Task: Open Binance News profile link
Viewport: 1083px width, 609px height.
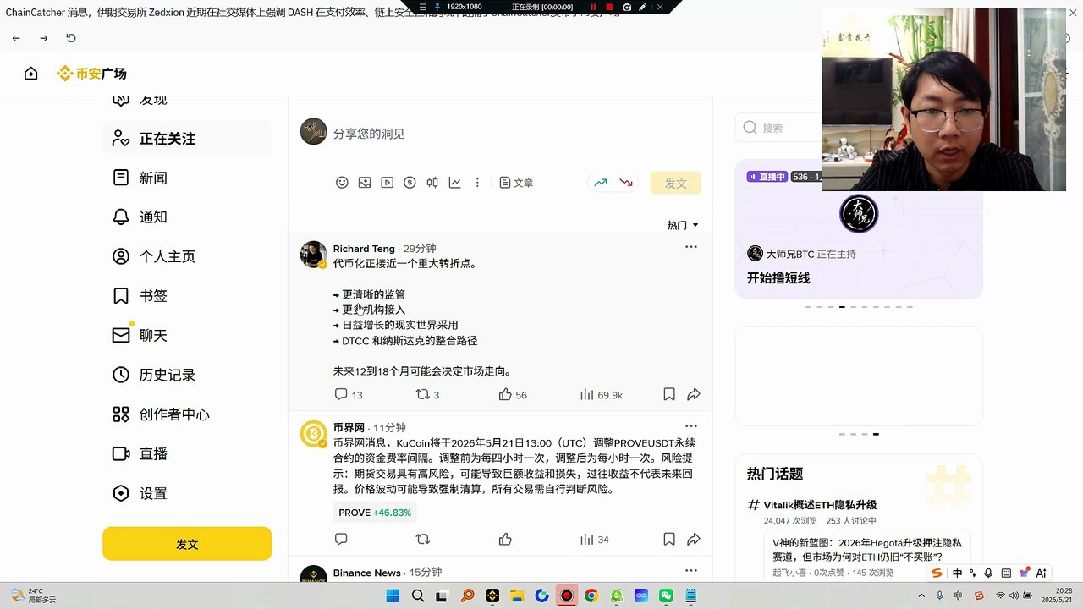Action: (x=366, y=573)
